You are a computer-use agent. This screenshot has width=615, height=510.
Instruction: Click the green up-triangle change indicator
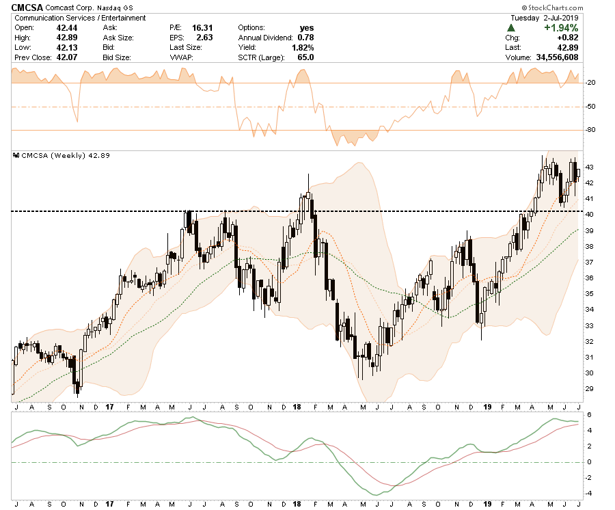point(510,28)
